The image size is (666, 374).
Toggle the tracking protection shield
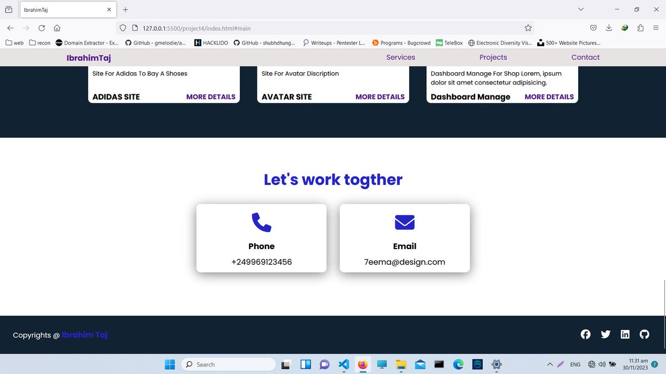click(x=123, y=27)
